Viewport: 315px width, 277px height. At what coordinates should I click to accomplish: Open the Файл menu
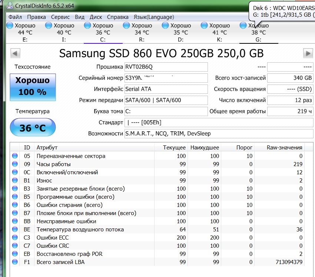pyautogui.click(x=15, y=17)
